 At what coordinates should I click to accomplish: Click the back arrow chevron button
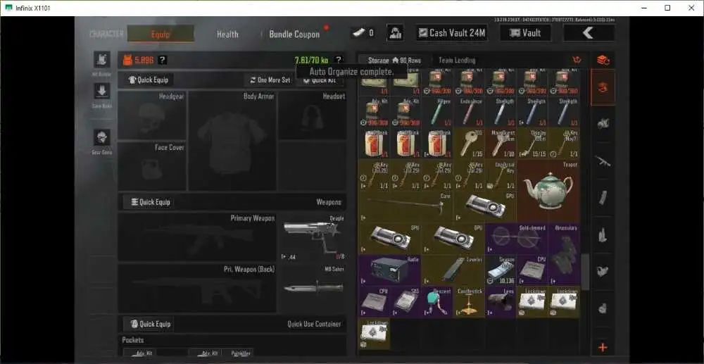pyautogui.click(x=588, y=33)
